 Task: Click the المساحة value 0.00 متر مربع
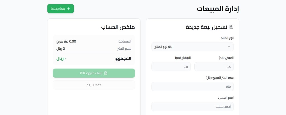pos(66,41)
